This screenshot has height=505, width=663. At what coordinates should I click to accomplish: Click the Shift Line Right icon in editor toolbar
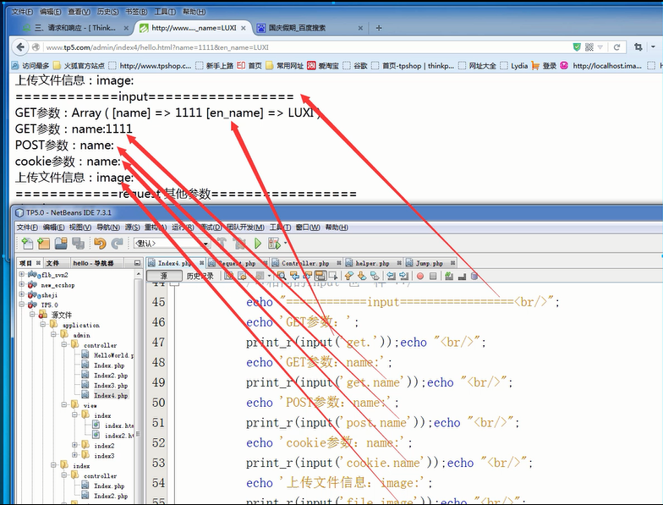click(404, 276)
